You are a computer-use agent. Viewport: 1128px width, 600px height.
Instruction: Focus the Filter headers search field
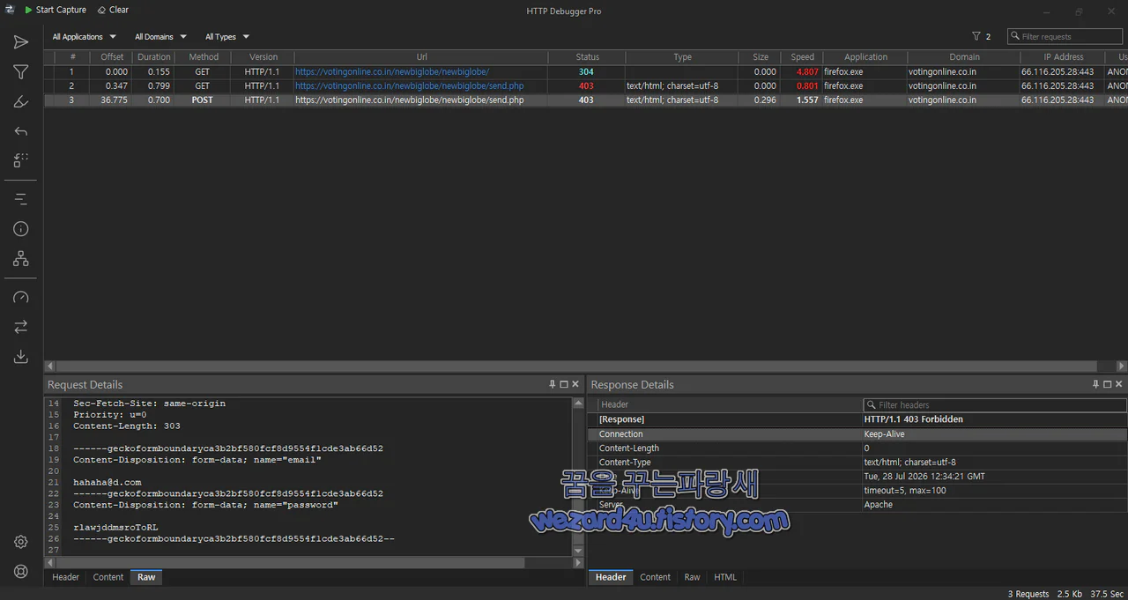click(995, 405)
